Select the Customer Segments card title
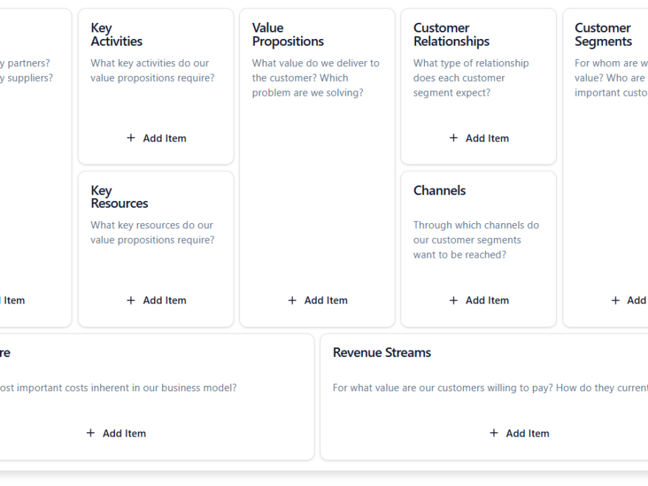 click(x=602, y=34)
